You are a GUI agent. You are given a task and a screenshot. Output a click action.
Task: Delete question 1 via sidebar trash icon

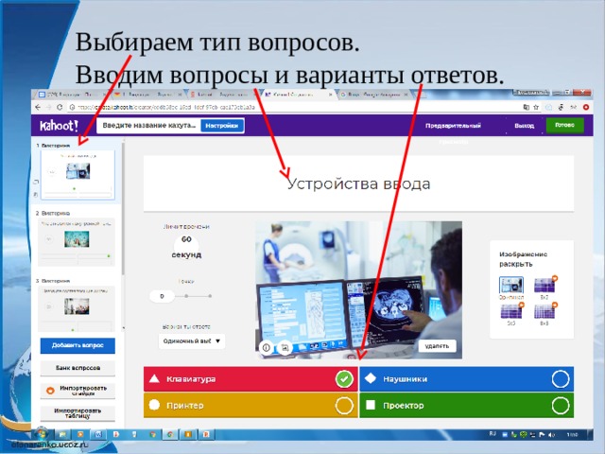coord(36,194)
